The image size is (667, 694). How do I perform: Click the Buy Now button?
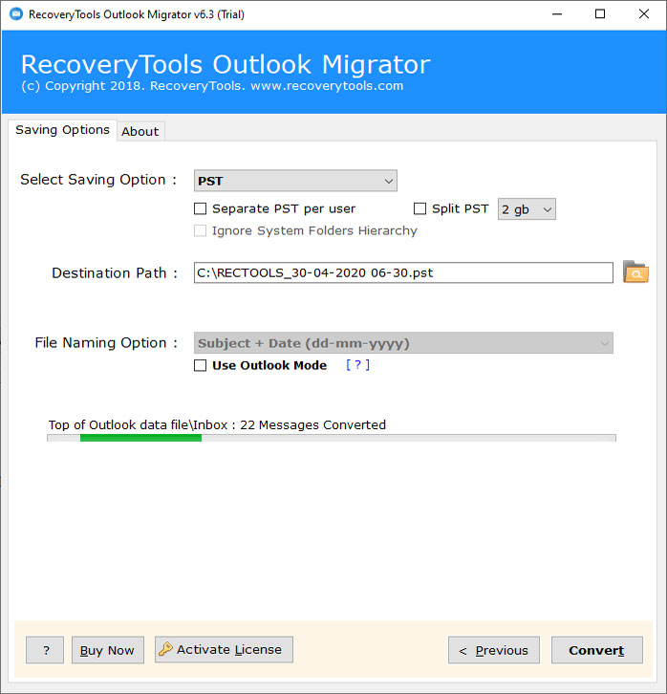pyautogui.click(x=107, y=650)
